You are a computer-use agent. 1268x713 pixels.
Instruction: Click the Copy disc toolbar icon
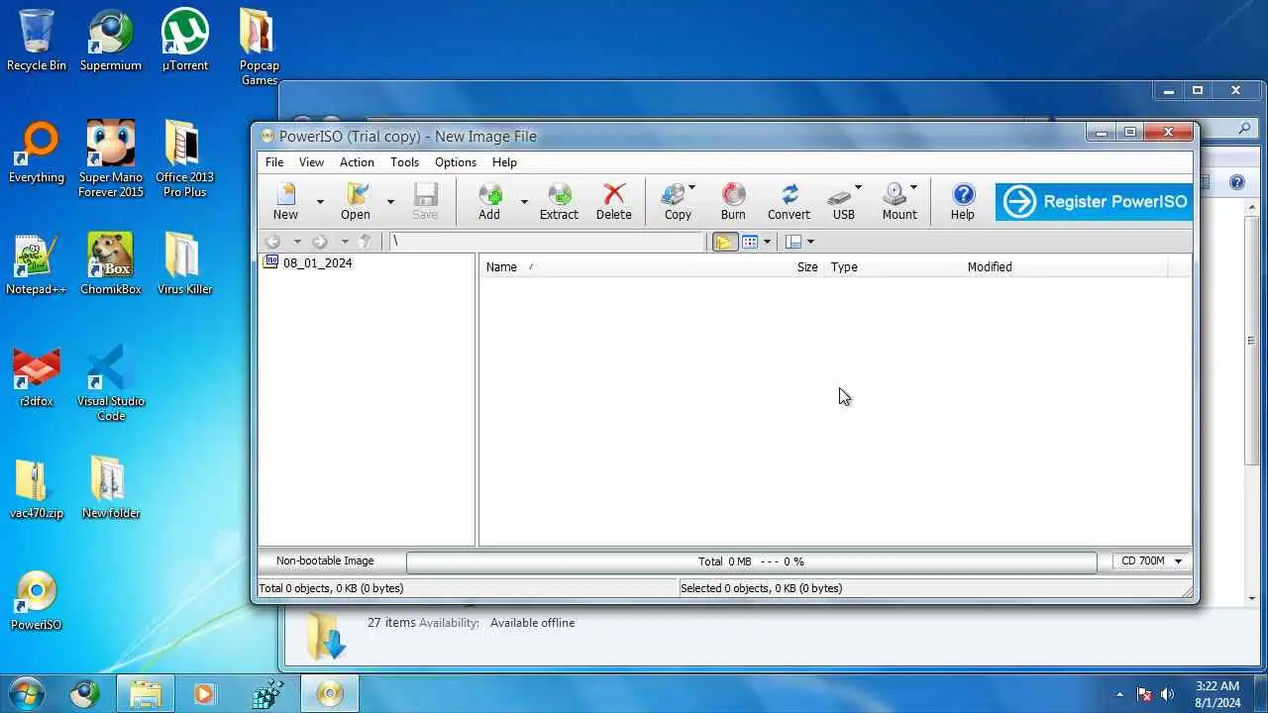coord(678,201)
